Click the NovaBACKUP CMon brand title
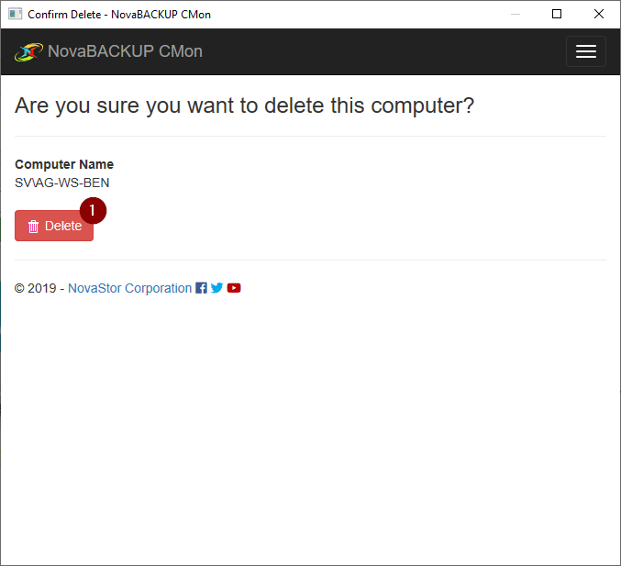This screenshot has height=566, width=621. pyautogui.click(x=125, y=51)
